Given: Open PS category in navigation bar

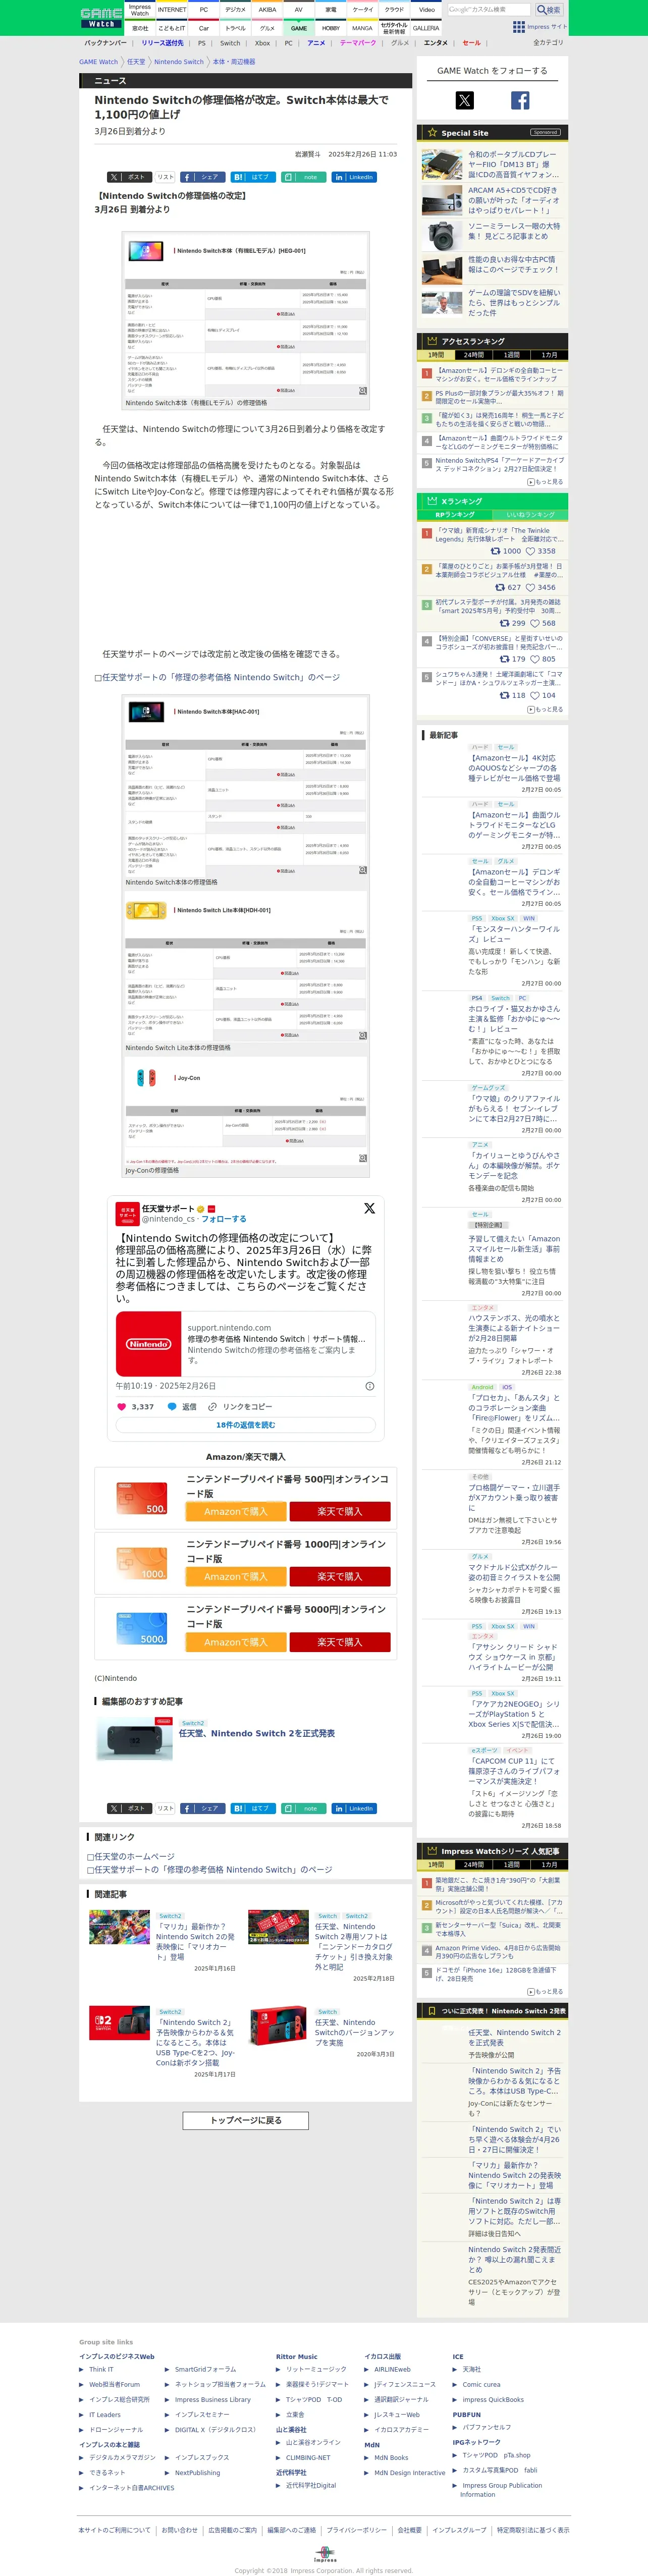Looking at the screenshot, I should [x=202, y=43].
